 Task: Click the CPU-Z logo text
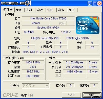coord(10,95)
